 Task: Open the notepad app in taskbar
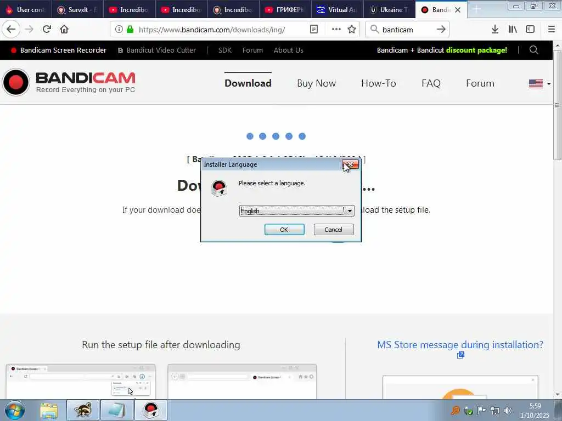(x=117, y=410)
